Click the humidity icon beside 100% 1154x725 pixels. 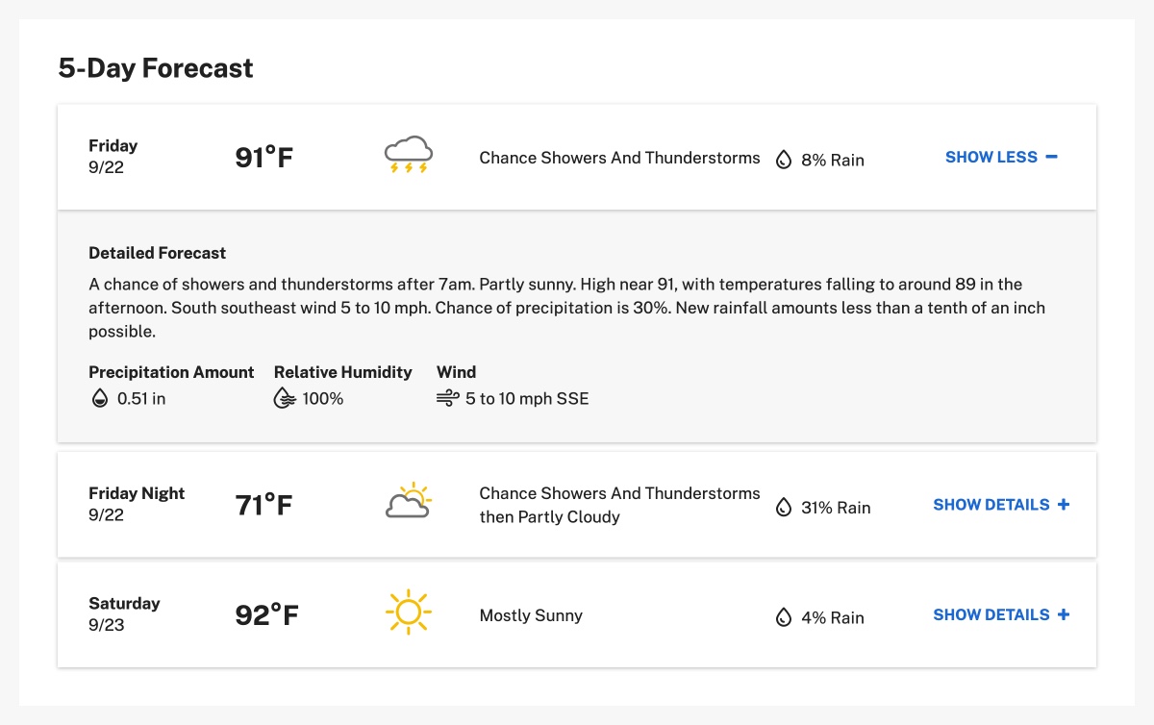(285, 398)
